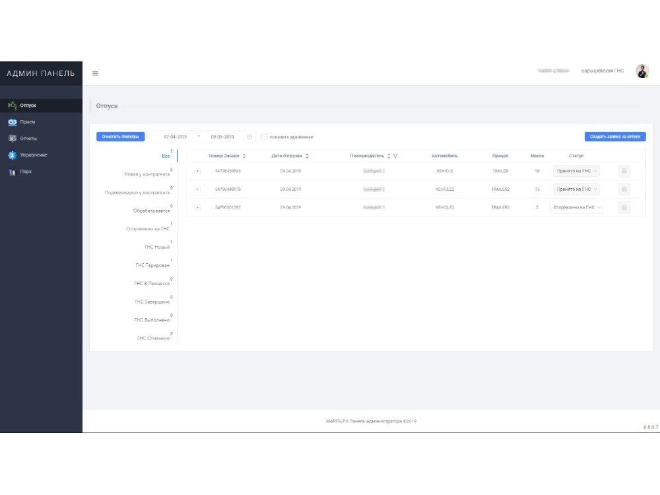Click the Парк sidebar icon

coord(12,172)
